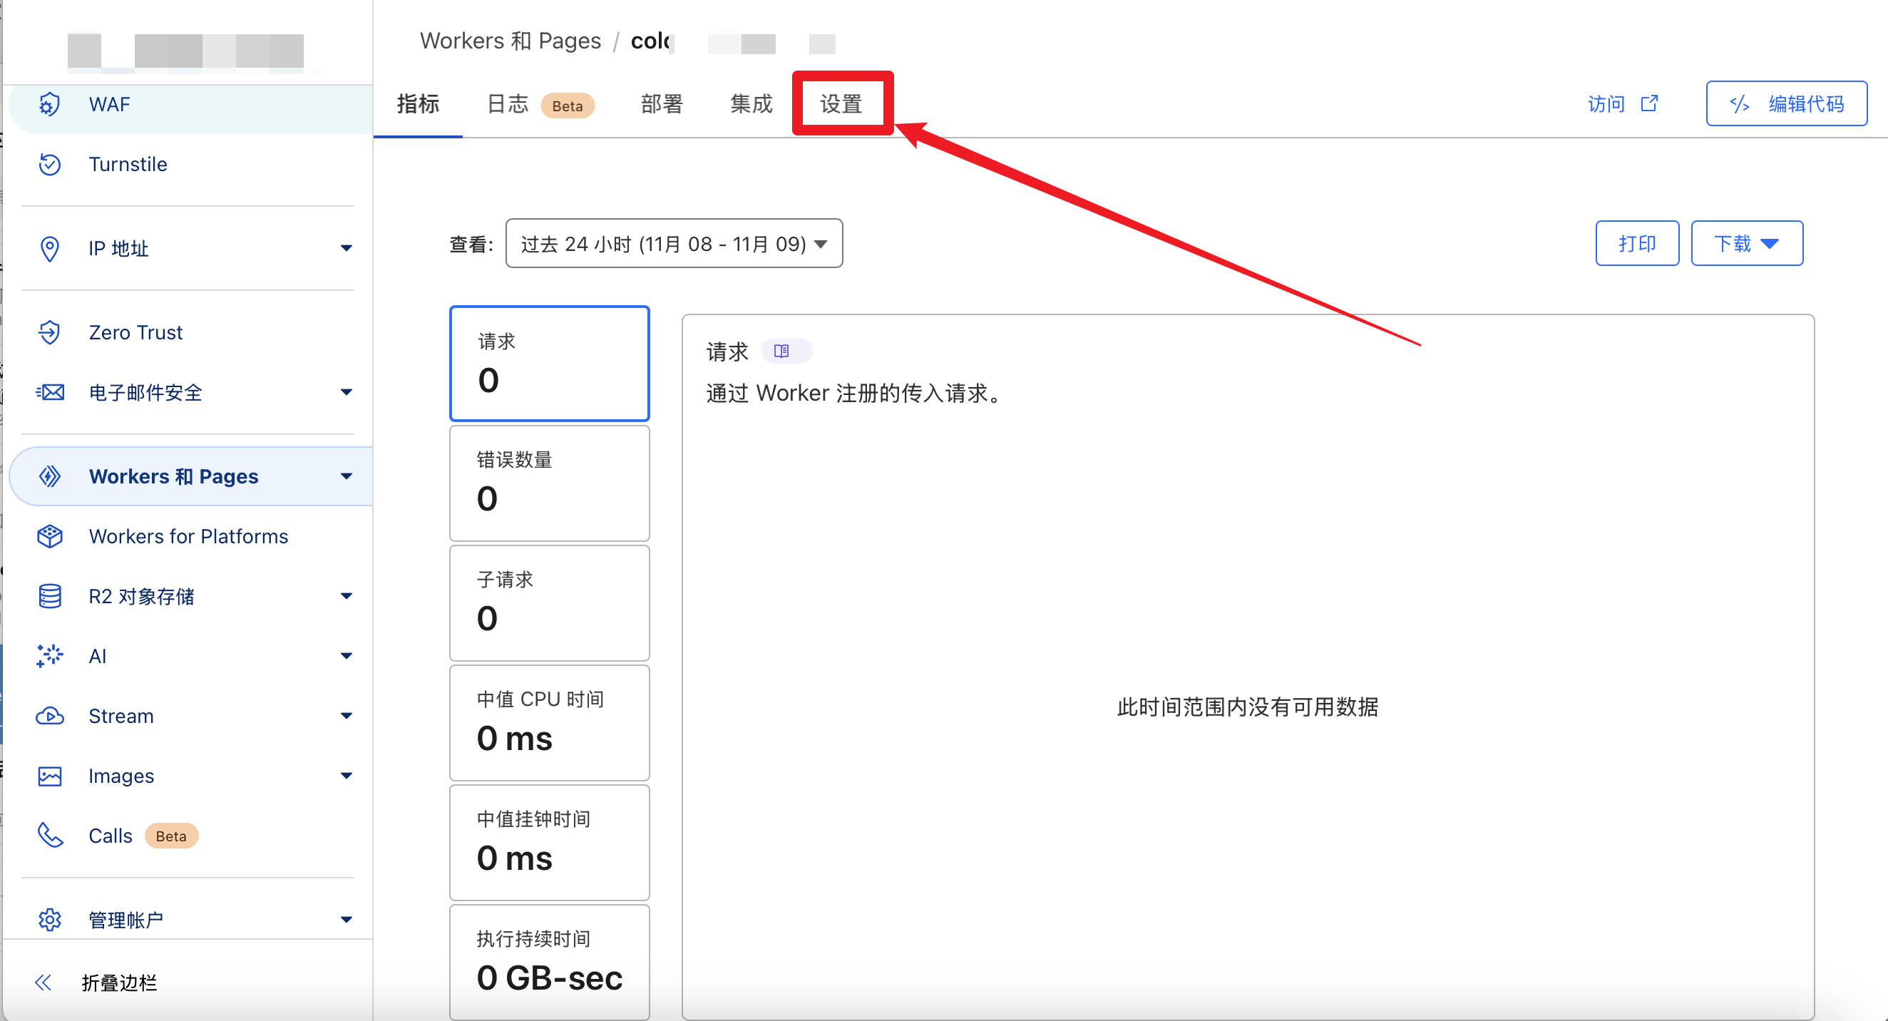Open the 过去 24 小时 time range dropdown
This screenshot has height=1021, width=1888.
(674, 243)
